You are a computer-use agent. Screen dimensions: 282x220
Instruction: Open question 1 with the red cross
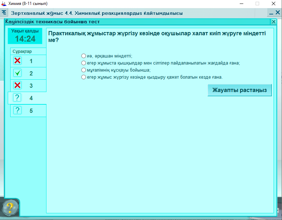tap(18, 61)
